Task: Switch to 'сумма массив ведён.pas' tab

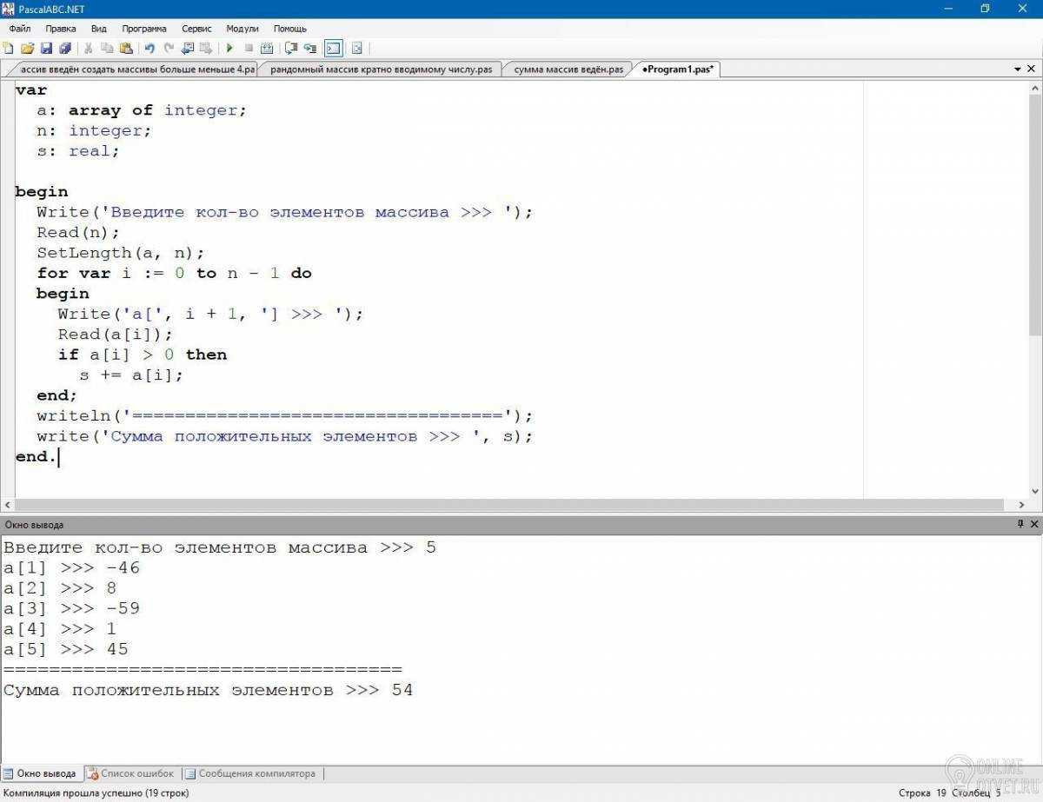Action: [x=568, y=70]
